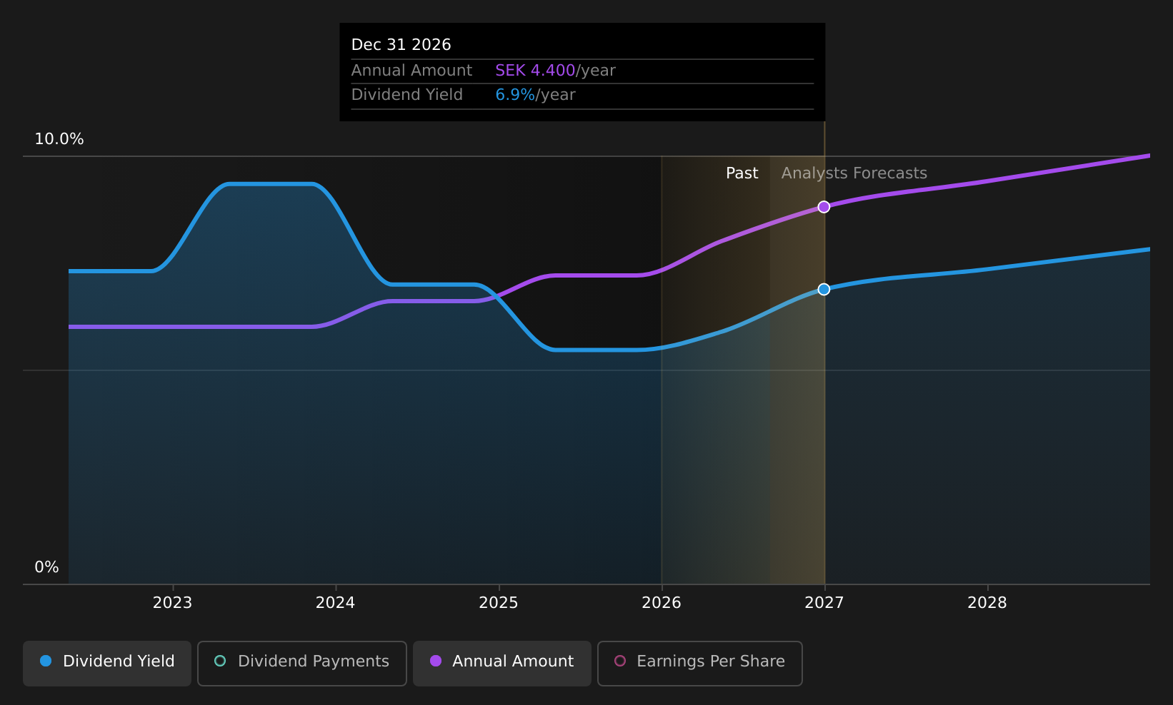The width and height of the screenshot is (1173, 705).
Task: Click the SEK 4.400/year tooltip value
Action: (x=556, y=71)
